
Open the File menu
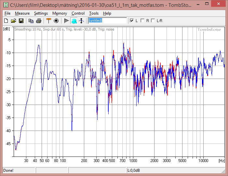[7, 13]
